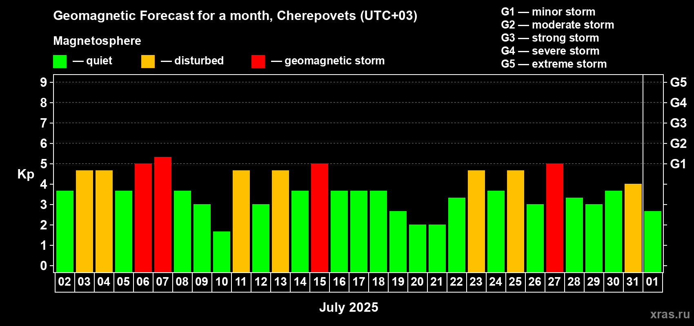
Task: Click the Kp axis title
Action: [26, 174]
